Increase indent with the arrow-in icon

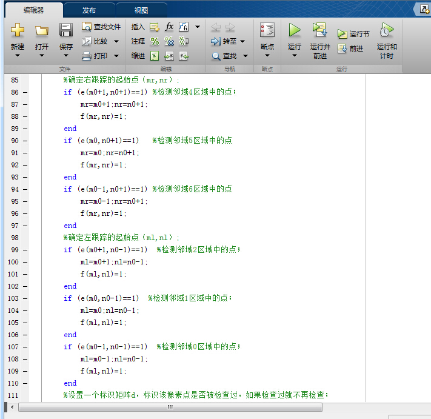(x=169, y=56)
